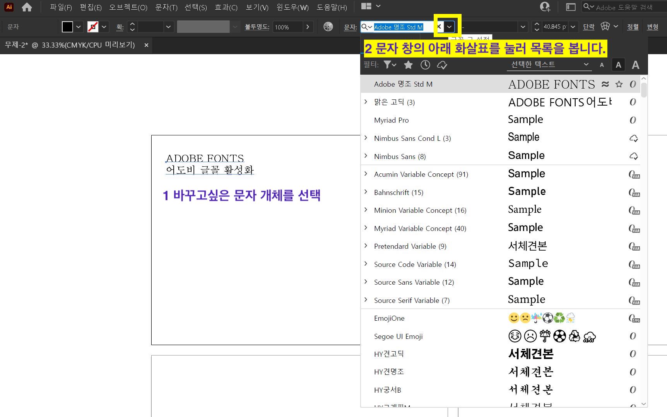Show recently added fonts clock filter
This screenshot has height=417, width=667.
pos(425,65)
